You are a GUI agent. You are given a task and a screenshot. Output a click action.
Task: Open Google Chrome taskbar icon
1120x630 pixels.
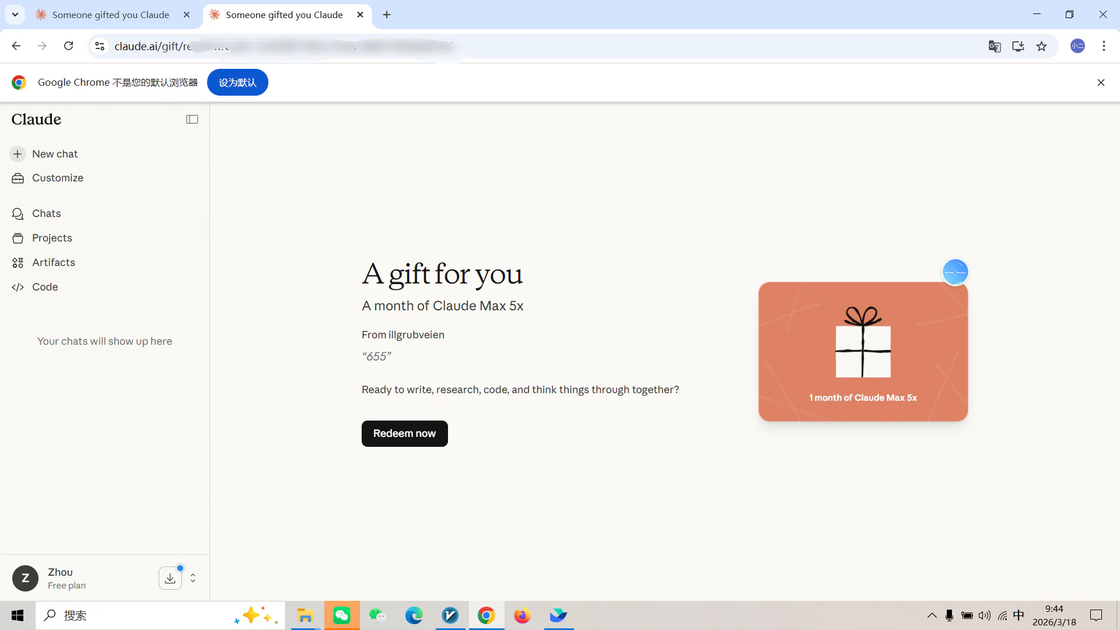pyautogui.click(x=487, y=615)
